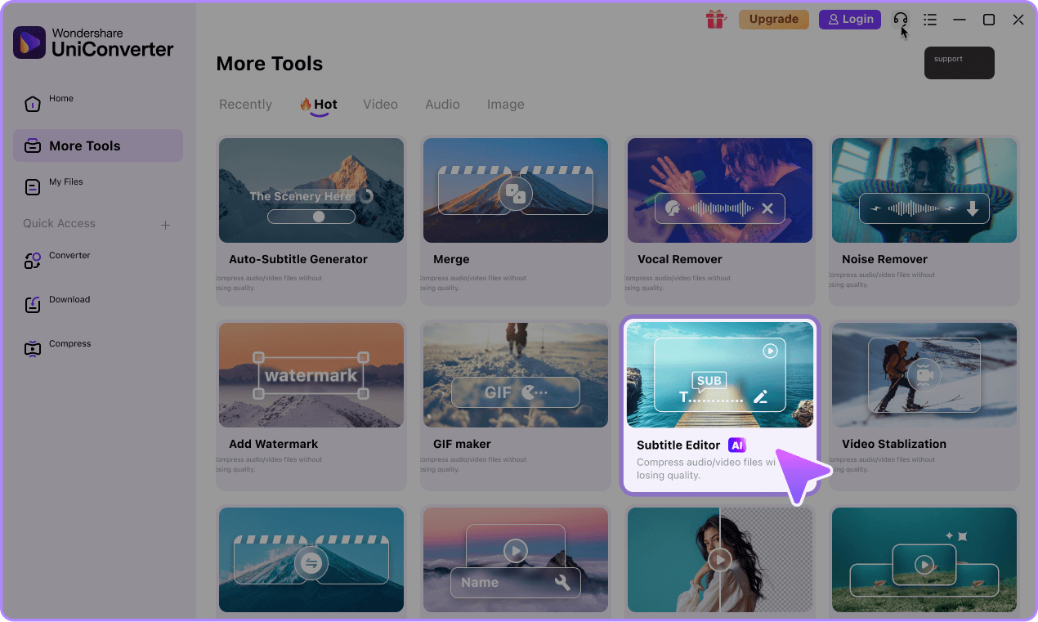Click the X icon in Vocal Remover thumbnail
The height and width of the screenshot is (622, 1038).
[767, 208]
